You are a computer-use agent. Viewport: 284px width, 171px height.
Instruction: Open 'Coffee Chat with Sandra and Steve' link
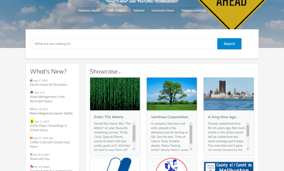[50, 145]
